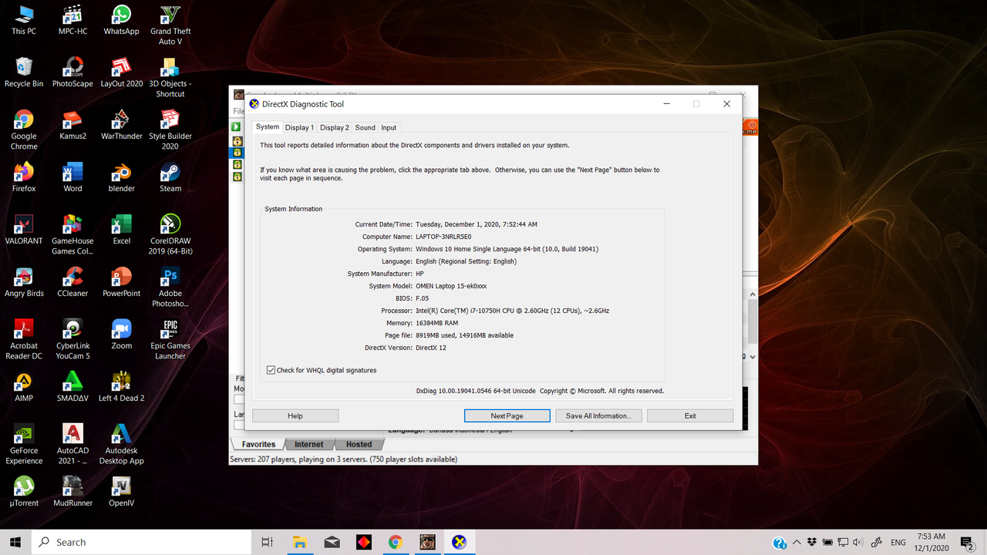Image resolution: width=987 pixels, height=555 pixels.
Task: Click DirectX 12 version value
Action: click(x=430, y=348)
